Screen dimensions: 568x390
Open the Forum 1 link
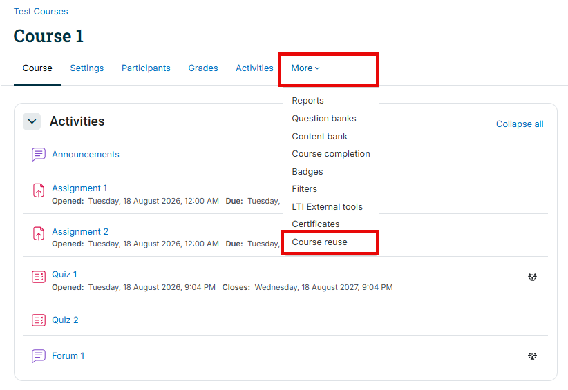tap(68, 356)
